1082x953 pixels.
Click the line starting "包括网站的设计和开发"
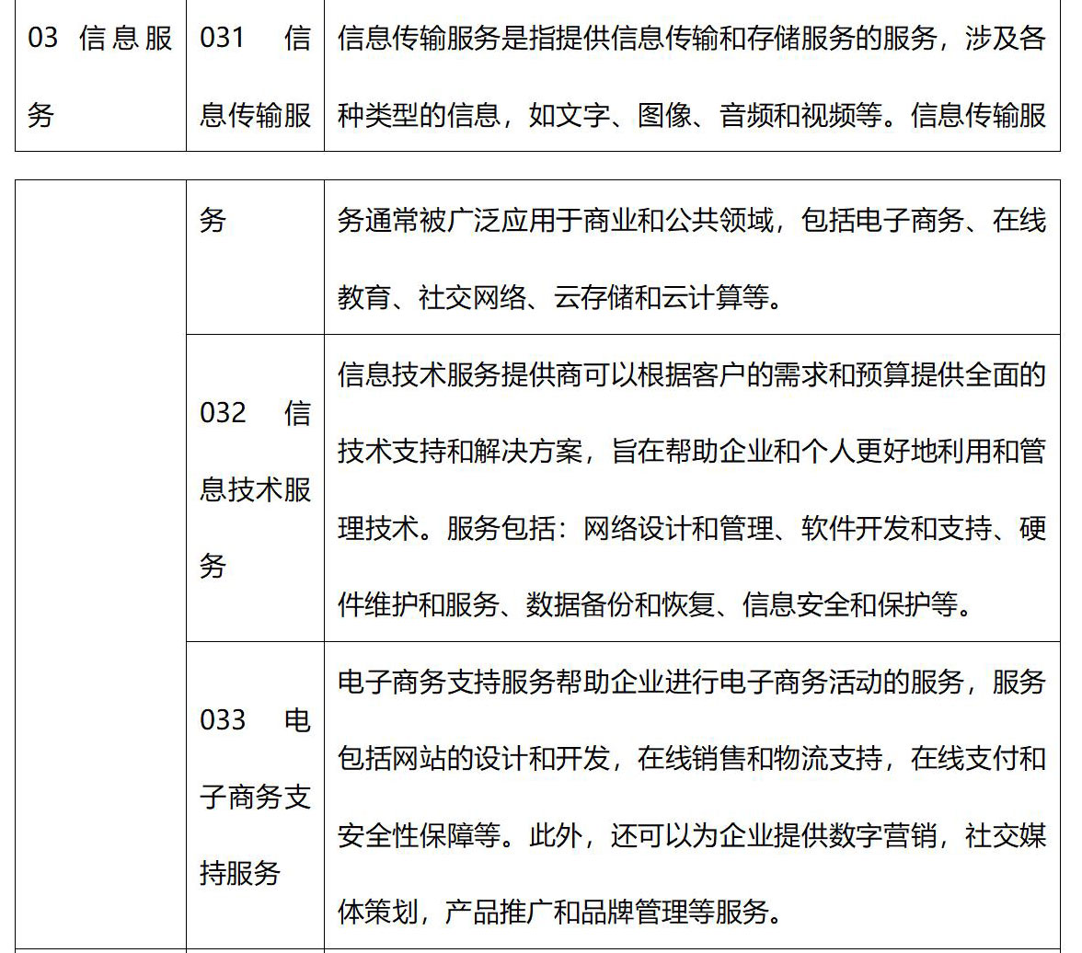(691, 759)
